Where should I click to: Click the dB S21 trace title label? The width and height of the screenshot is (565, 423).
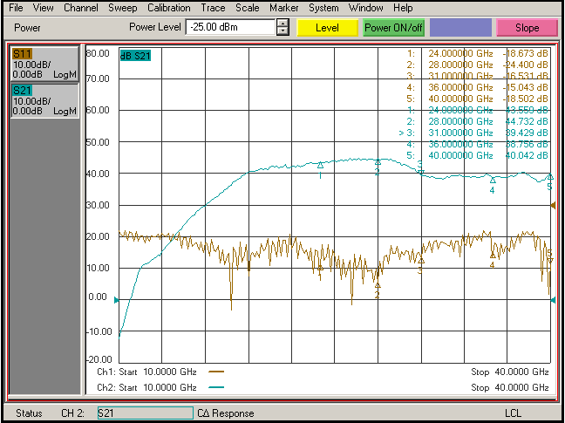click(x=135, y=56)
